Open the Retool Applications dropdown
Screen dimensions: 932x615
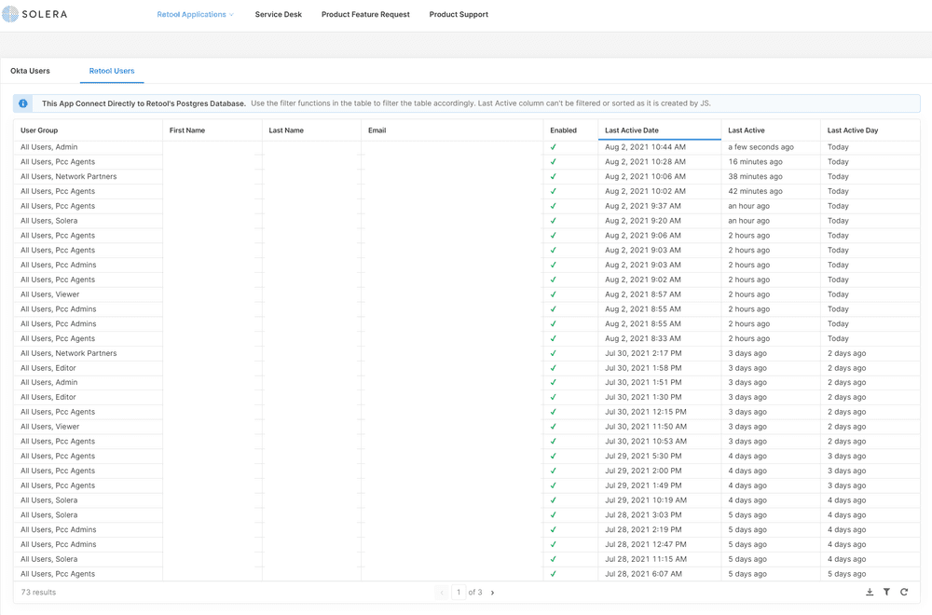195,14
